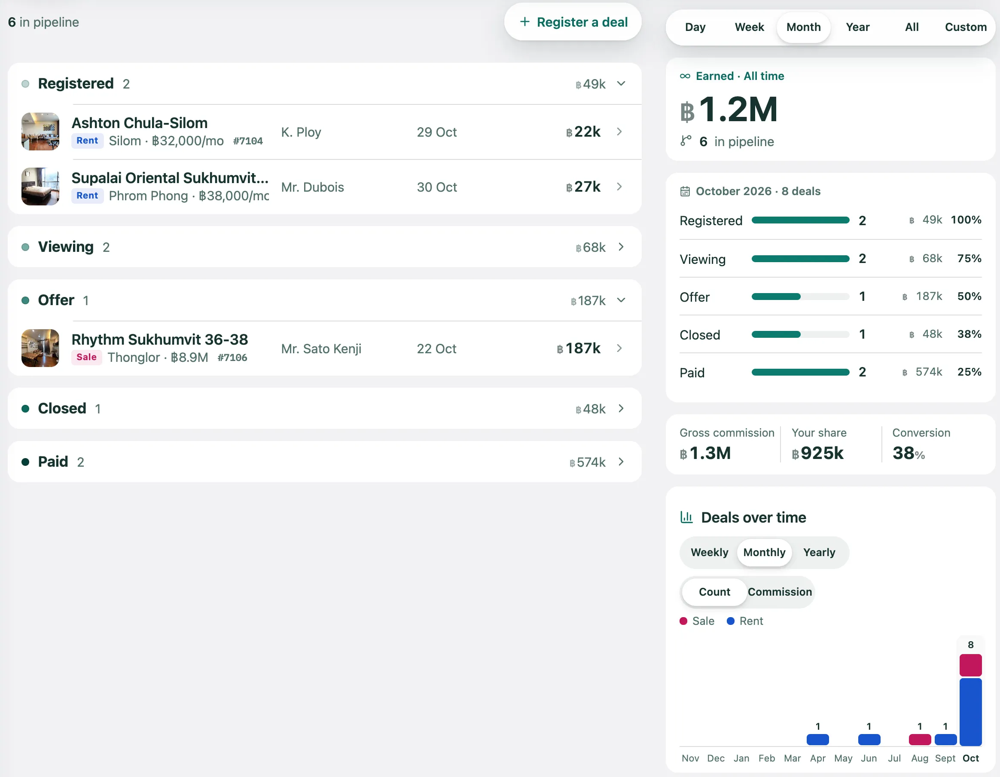Viewport: 1000px width, 777px height.
Task: Open Rhythm Sukhumvit deal via arrow
Action: pyautogui.click(x=619, y=348)
